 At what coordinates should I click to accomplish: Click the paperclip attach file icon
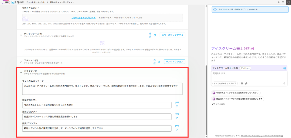click(x=246, y=83)
